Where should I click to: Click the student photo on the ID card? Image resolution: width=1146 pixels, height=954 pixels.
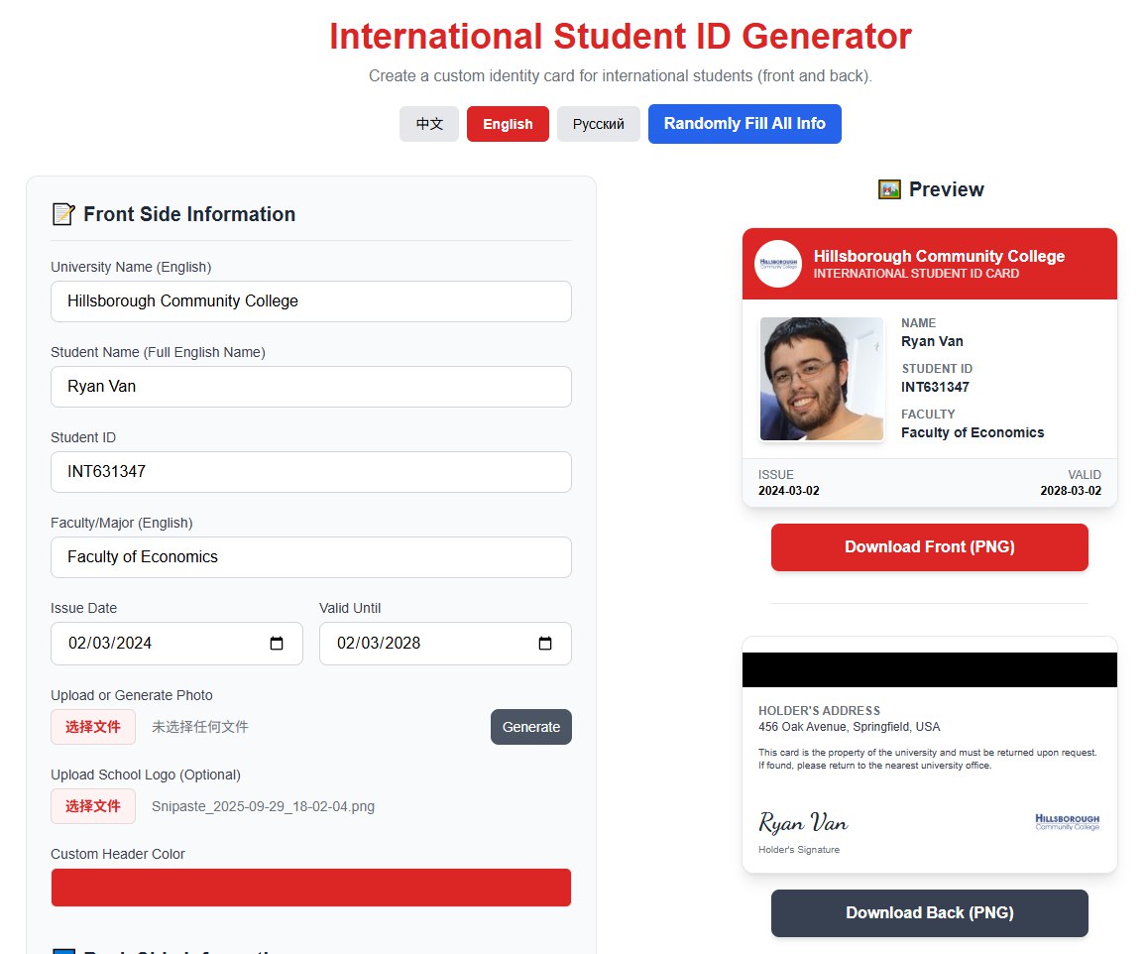[821, 379]
